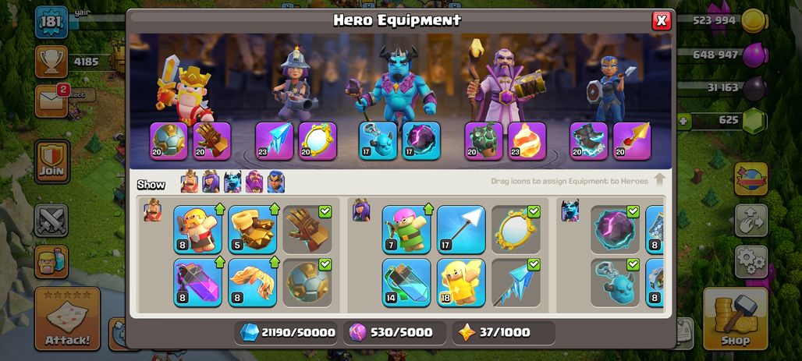This screenshot has height=361, width=802.
Task: Select the Invisibility Vial equipment level 14
Action: [x=406, y=283]
